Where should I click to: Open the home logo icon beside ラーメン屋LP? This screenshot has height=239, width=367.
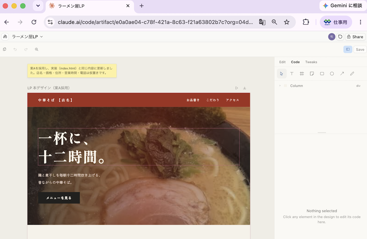point(5,37)
